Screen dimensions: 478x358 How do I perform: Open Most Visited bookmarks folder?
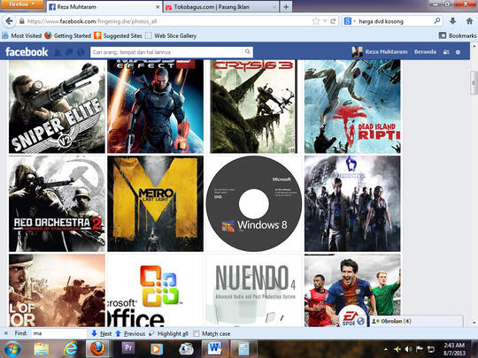22,35
